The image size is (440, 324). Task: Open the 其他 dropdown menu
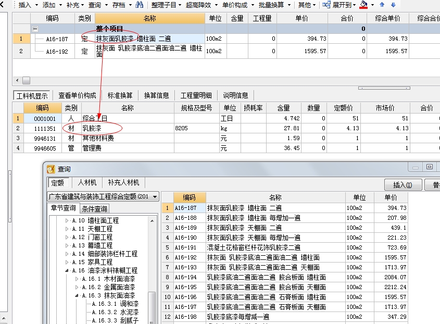point(314,5)
